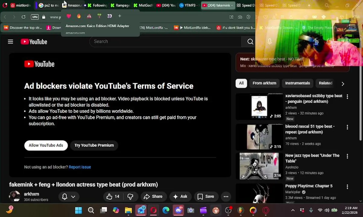The height and width of the screenshot is (217, 363).
Task: Open Windows Start menu
Action: (78, 210)
